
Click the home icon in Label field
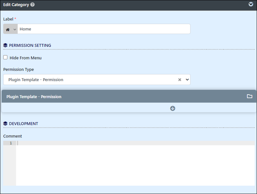(x=8, y=30)
